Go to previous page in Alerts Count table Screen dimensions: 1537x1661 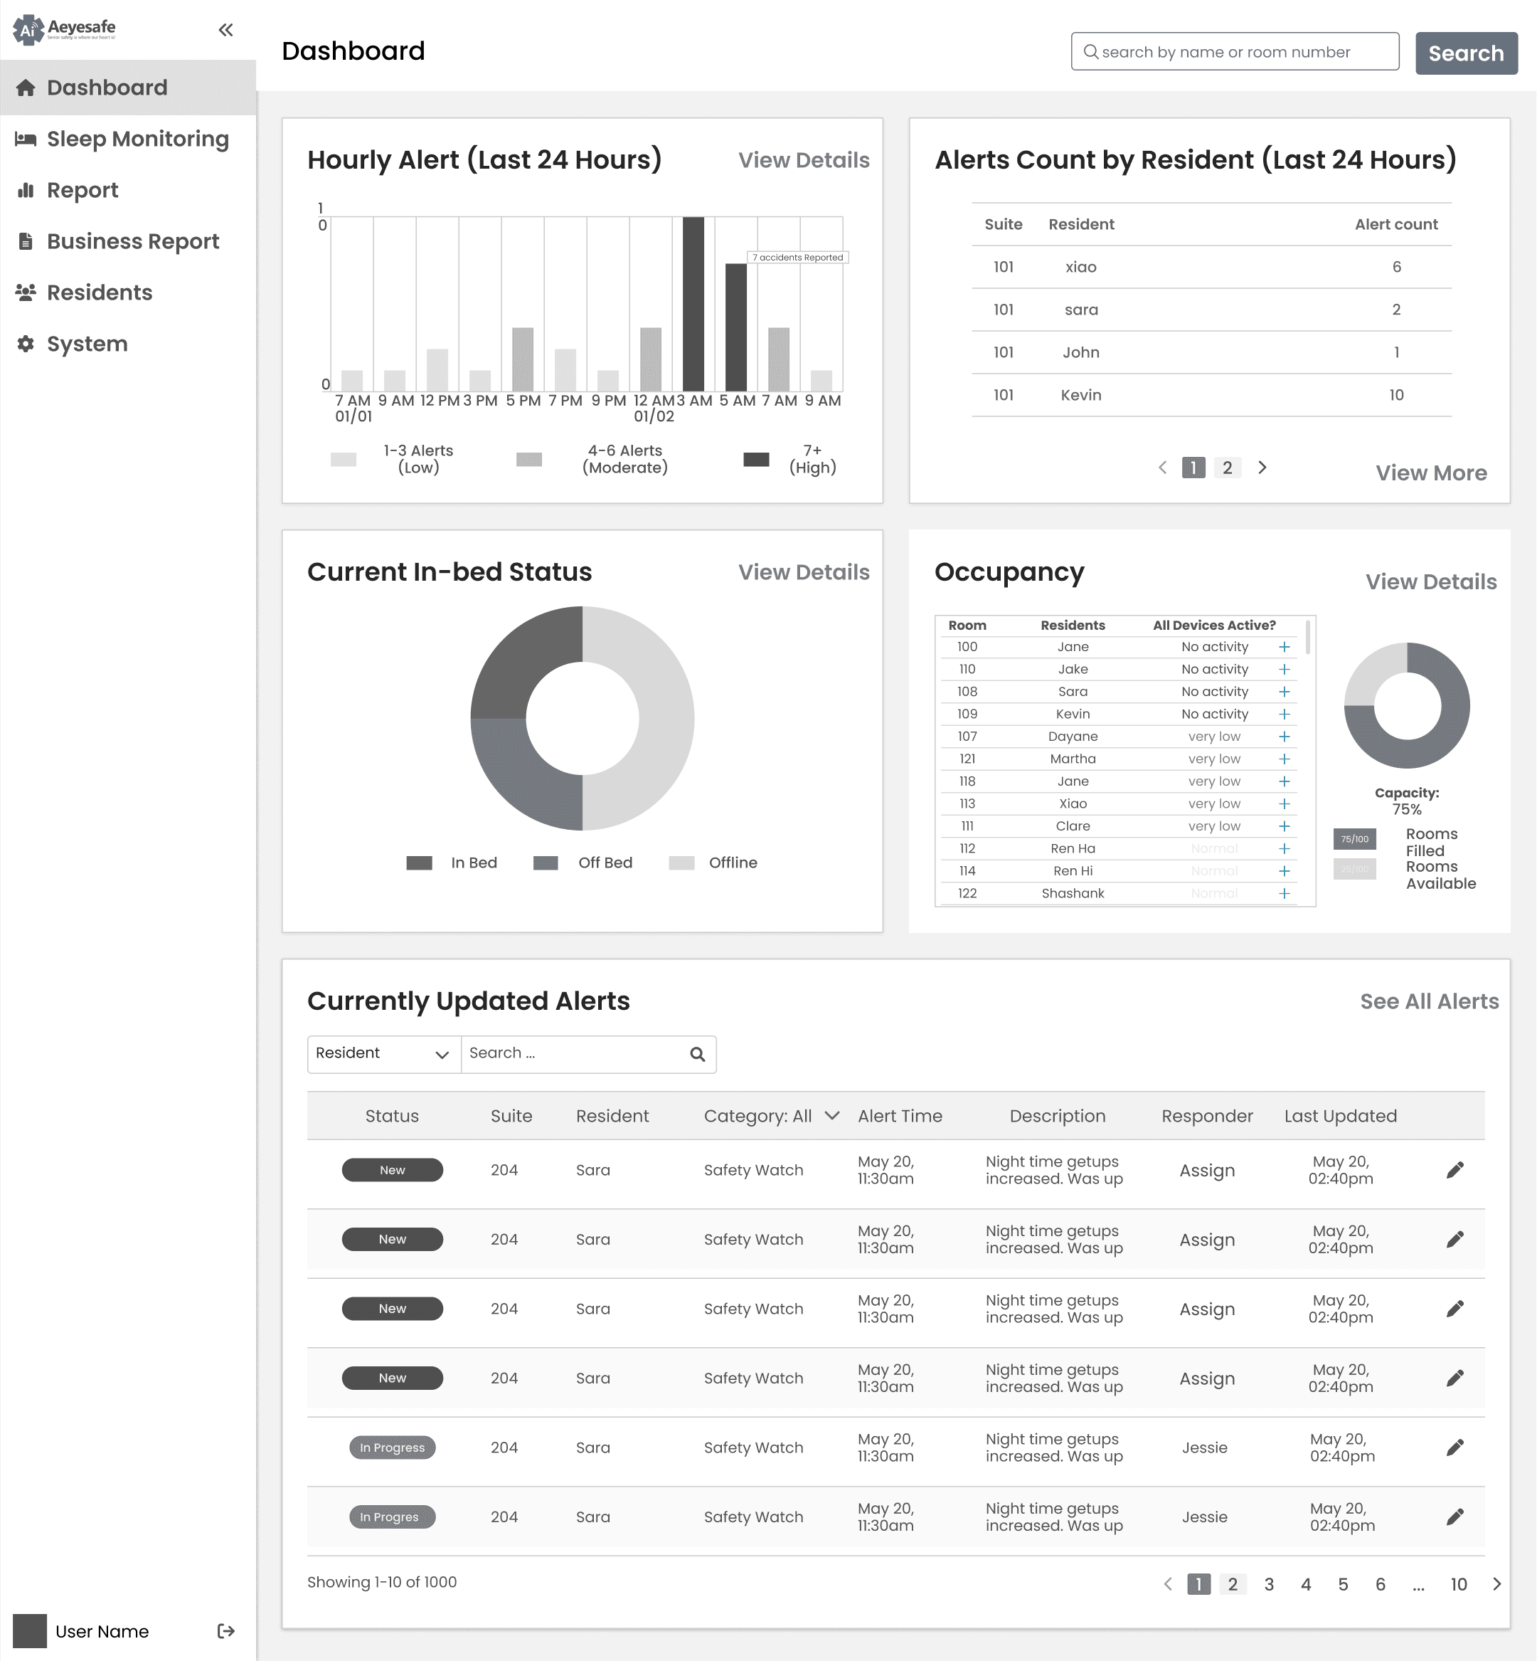click(1163, 468)
